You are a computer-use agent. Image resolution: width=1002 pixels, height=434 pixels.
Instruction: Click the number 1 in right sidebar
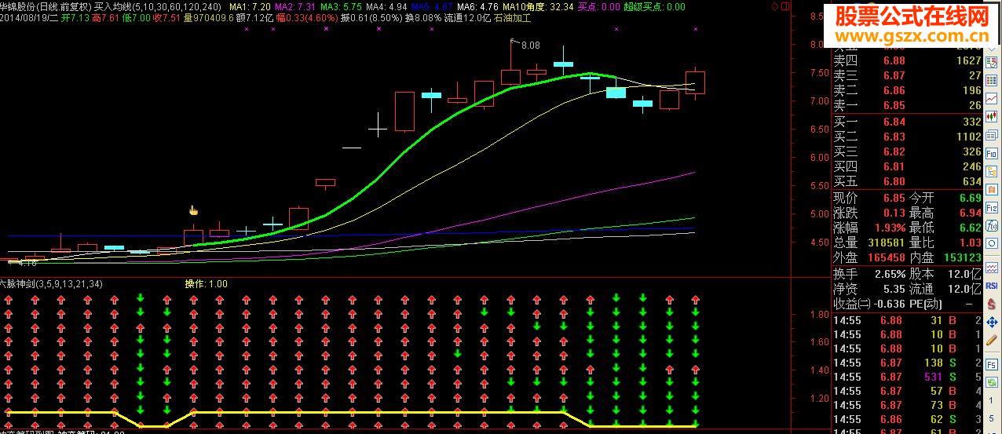click(992, 400)
